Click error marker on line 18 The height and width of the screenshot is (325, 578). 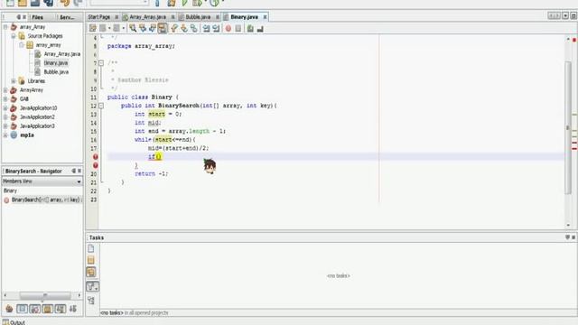(x=96, y=157)
